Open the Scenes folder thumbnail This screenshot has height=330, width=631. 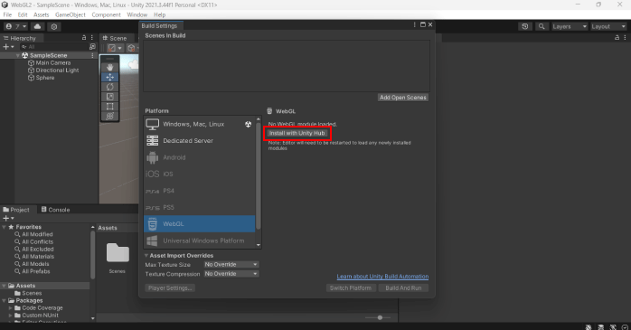click(118, 253)
